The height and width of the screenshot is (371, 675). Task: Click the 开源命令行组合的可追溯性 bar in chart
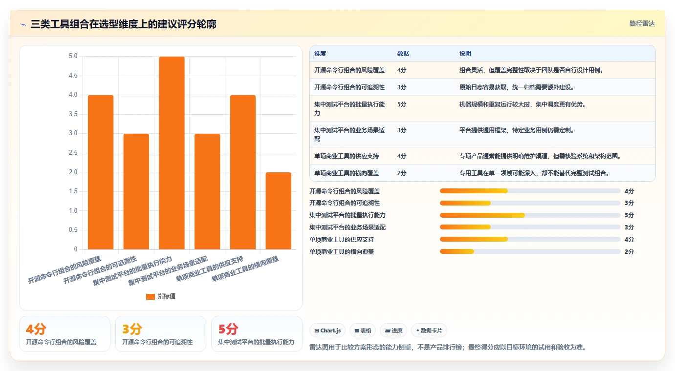tap(136, 191)
